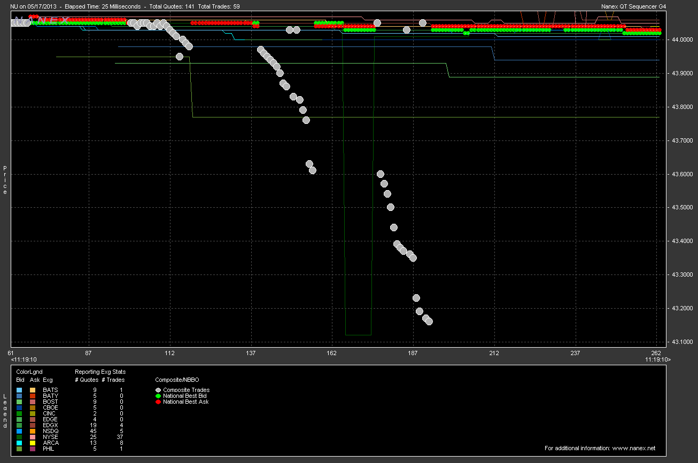
Task: Click the CINC ask color swatch
Action: [33, 414]
